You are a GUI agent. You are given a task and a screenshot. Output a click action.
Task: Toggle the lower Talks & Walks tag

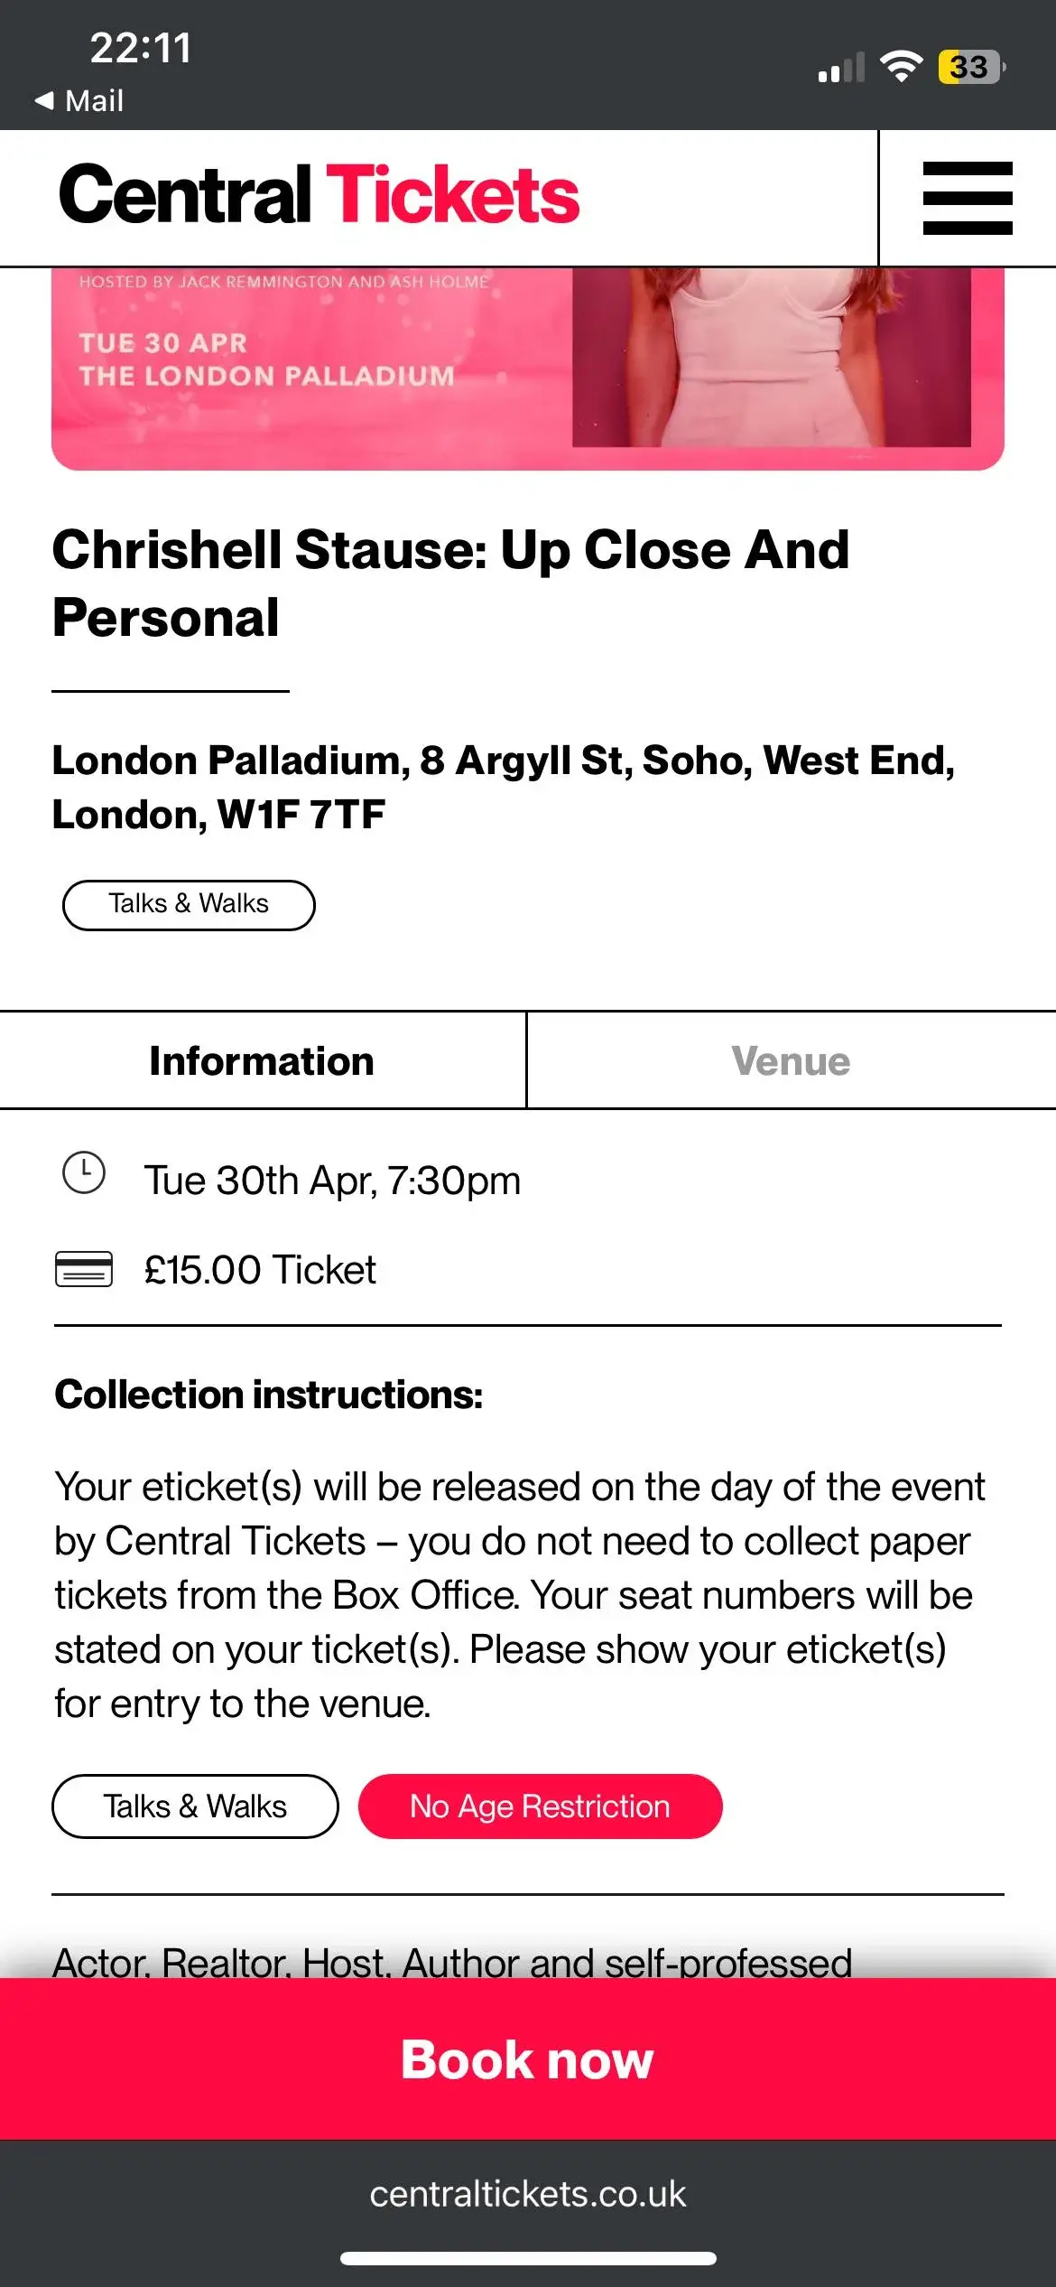coord(195,1806)
